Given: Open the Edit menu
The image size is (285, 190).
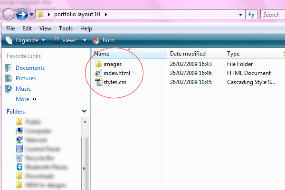Looking at the screenshot, I should point(27,28).
